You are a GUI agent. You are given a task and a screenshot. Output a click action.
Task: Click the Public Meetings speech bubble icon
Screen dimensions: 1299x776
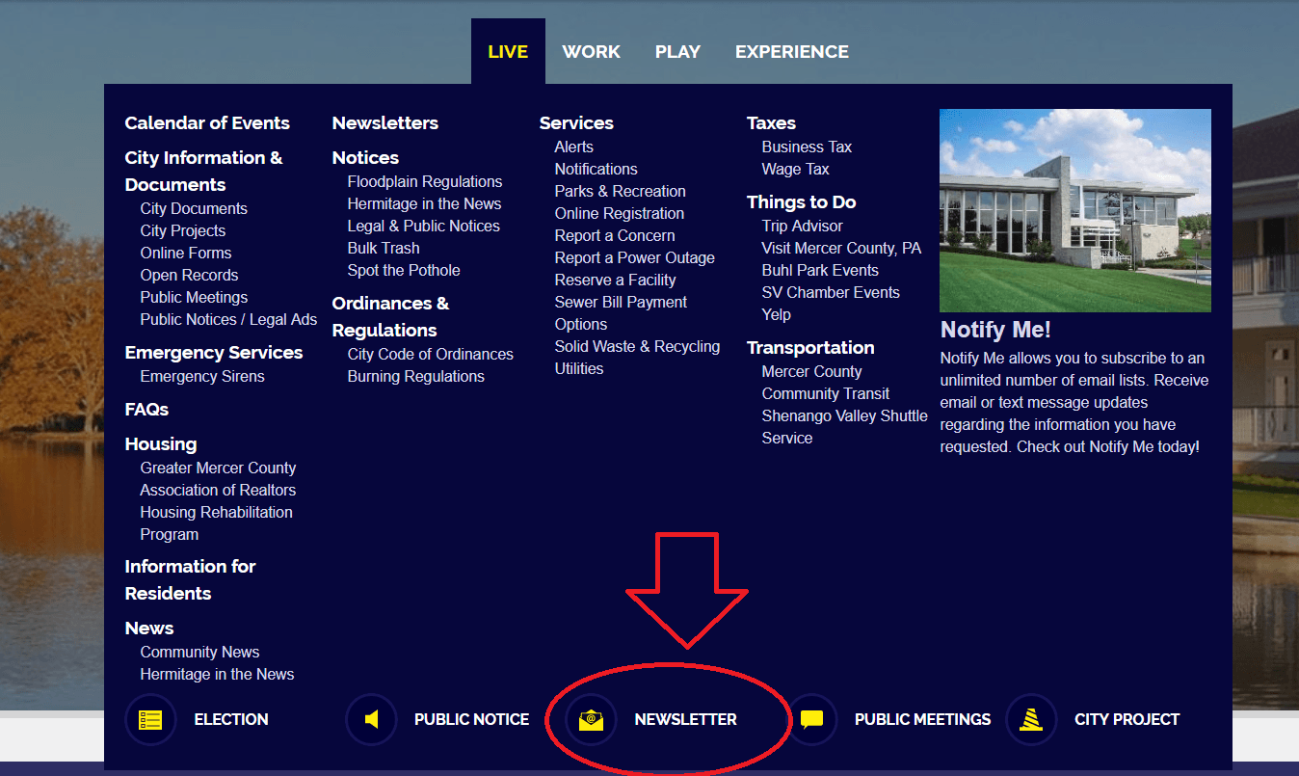point(811,720)
